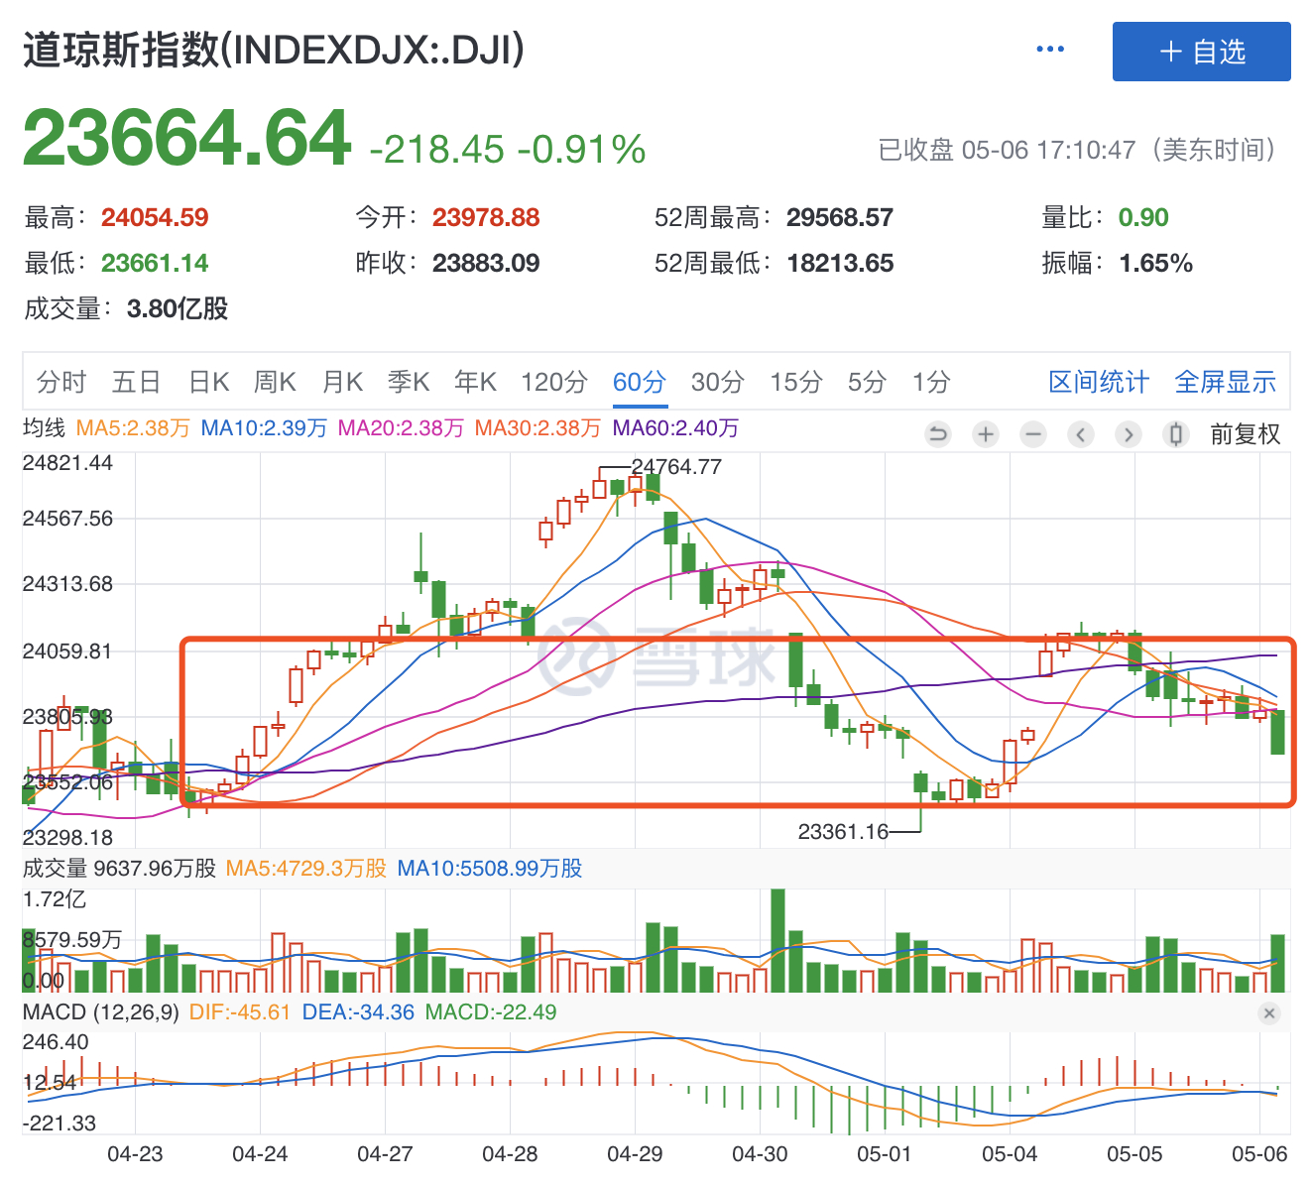Click the 05-06 date on the time axis

coord(1259,1154)
